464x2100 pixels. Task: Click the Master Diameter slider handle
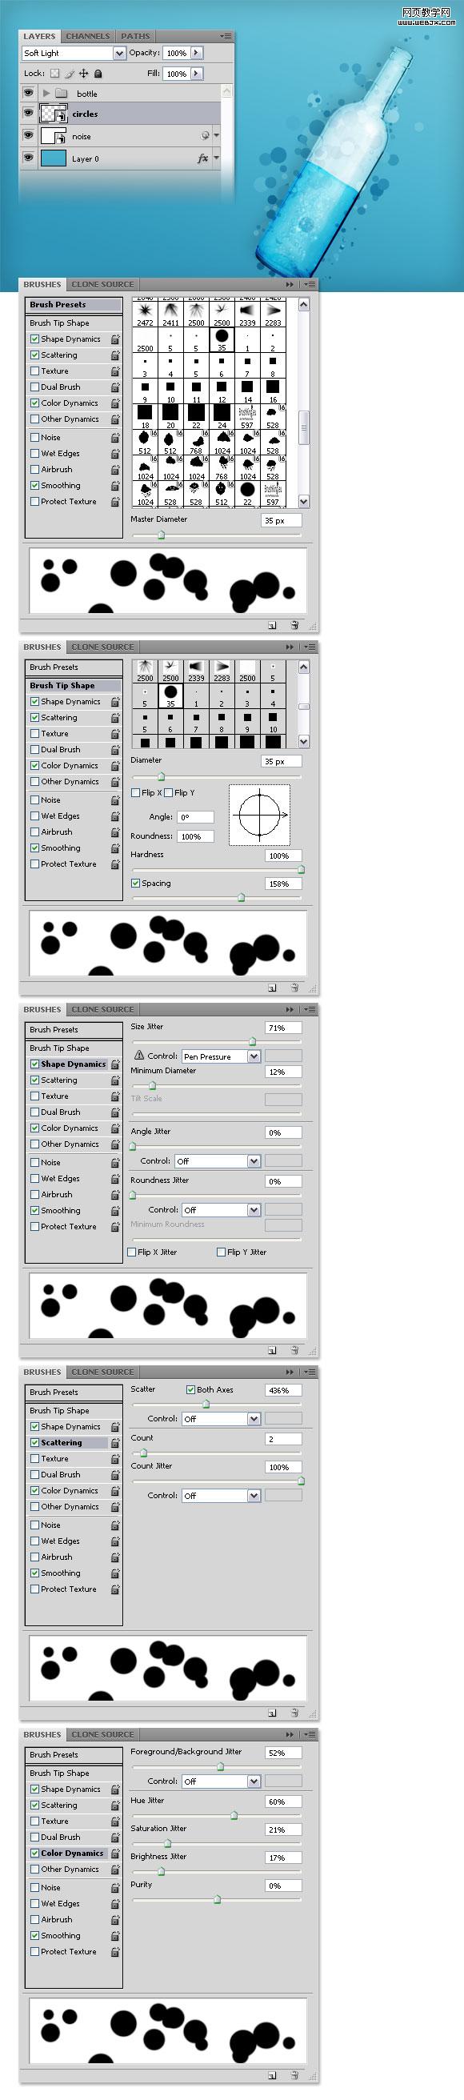click(161, 535)
